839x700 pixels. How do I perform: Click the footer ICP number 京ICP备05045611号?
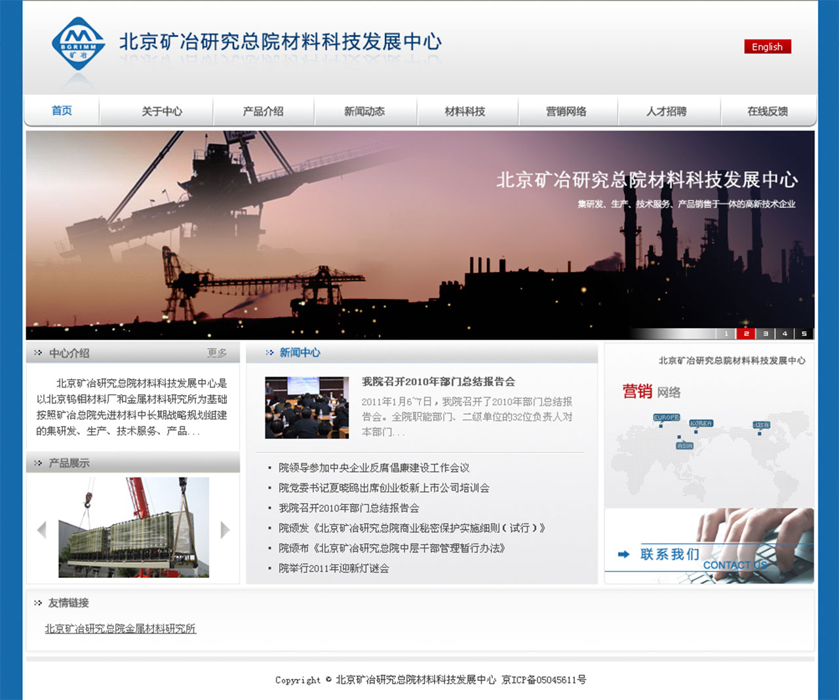[x=544, y=680]
